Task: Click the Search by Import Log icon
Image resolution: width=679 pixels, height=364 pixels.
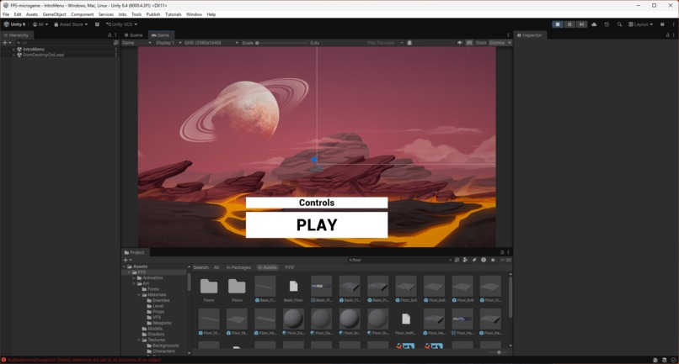Action: pos(484,260)
